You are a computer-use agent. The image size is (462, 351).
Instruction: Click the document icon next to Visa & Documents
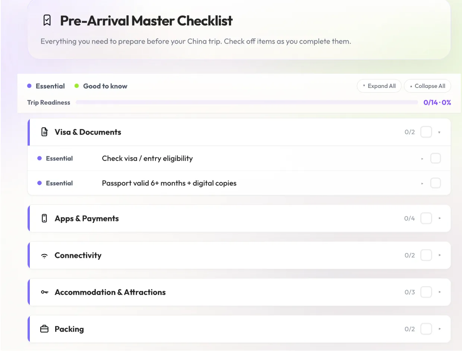pyautogui.click(x=44, y=132)
